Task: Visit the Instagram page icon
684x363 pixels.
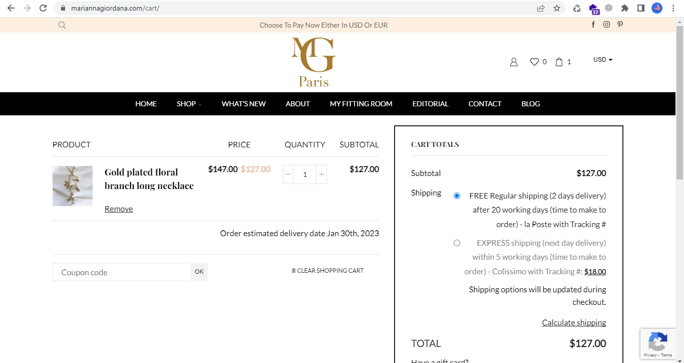Action: point(607,25)
